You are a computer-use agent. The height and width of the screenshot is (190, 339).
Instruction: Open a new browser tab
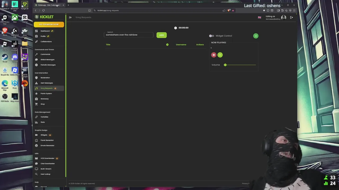coord(68,5)
